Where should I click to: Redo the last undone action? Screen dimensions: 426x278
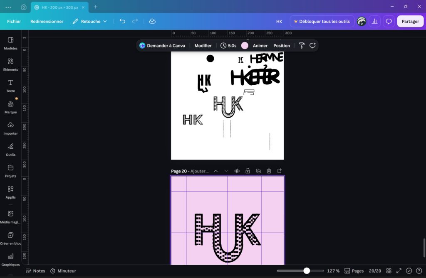click(x=135, y=21)
